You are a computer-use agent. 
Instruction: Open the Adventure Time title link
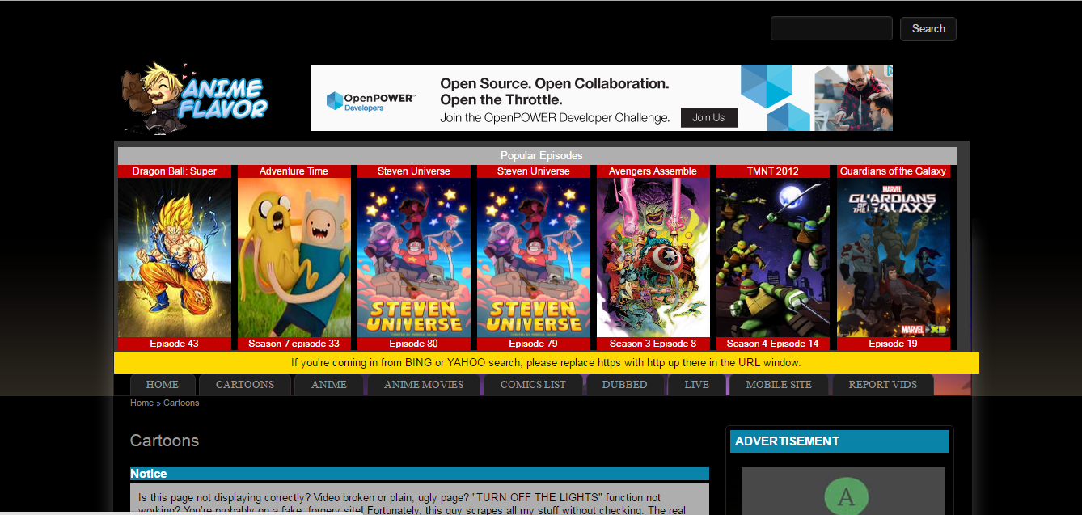(x=294, y=171)
